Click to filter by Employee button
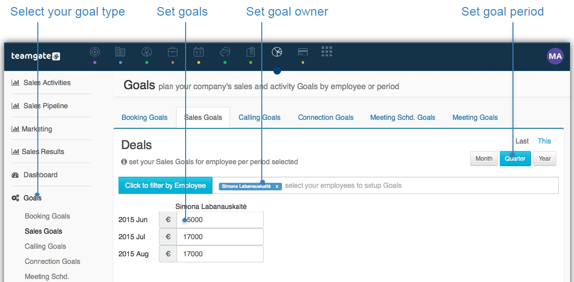 [x=165, y=185]
